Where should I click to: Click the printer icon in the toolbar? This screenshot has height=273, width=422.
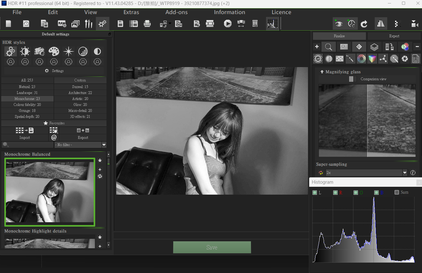[x=147, y=24]
